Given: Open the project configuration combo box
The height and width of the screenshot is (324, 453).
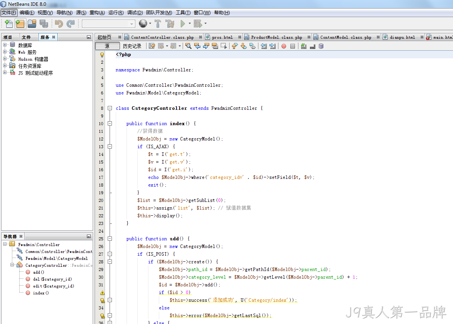Looking at the screenshot, I should tap(108, 24).
